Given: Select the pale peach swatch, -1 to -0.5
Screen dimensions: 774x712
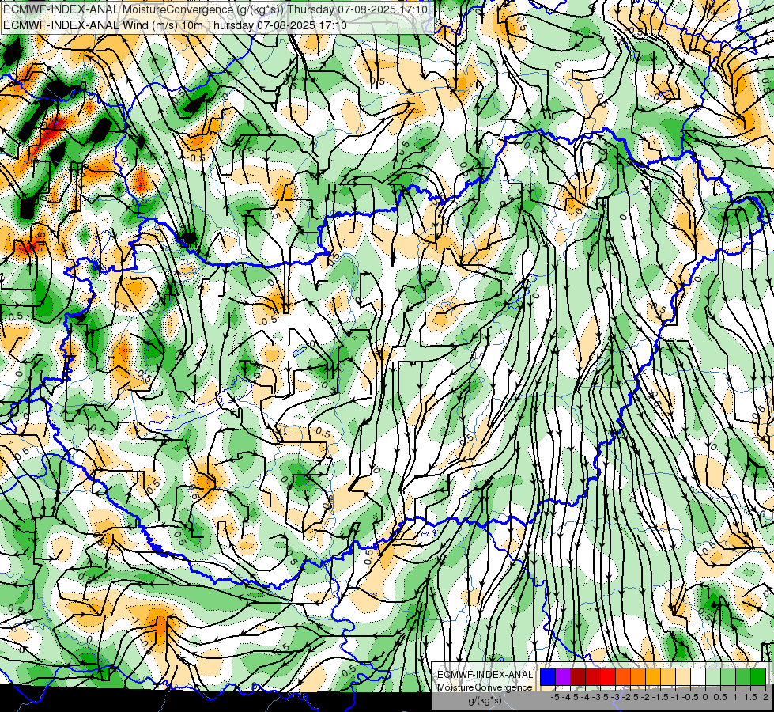Looking at the screenshot, I should [683, 677].
